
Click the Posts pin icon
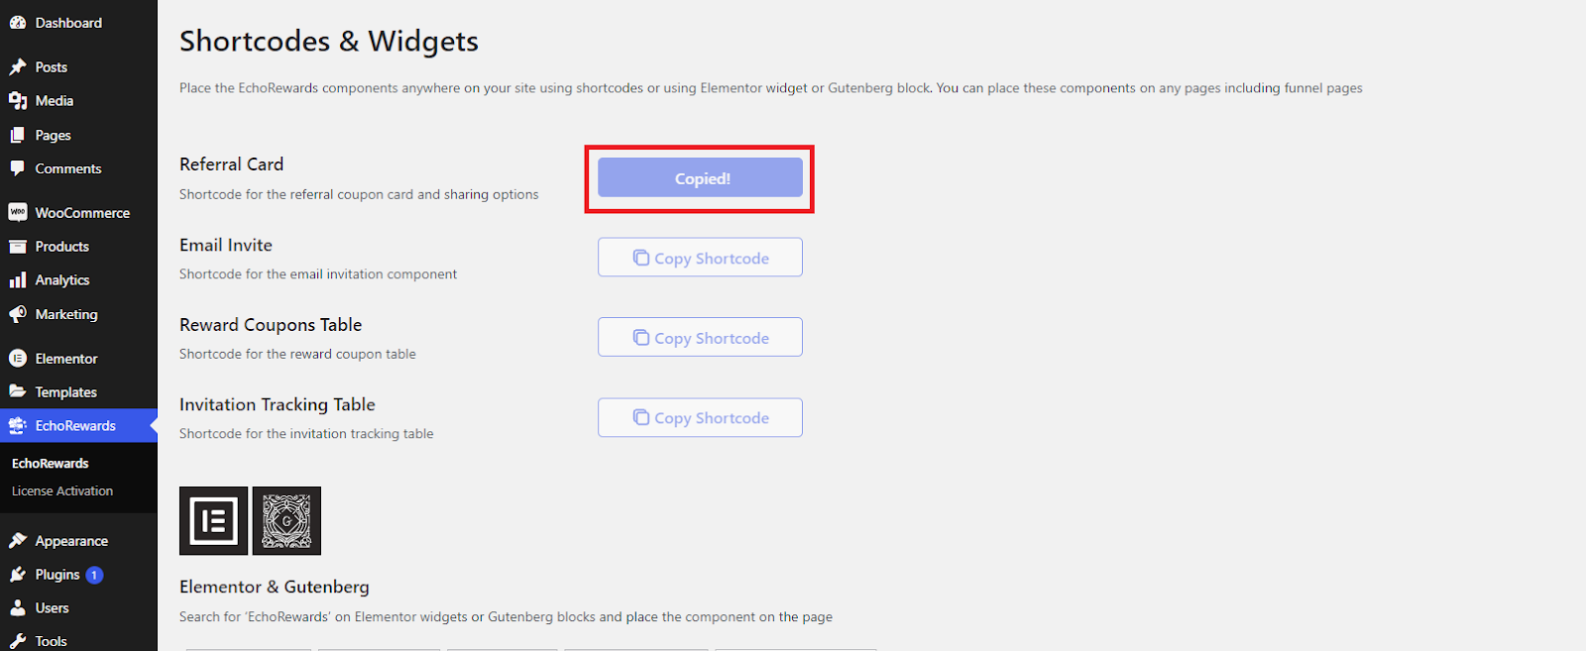pyautogui.click(x=18, y=67)
